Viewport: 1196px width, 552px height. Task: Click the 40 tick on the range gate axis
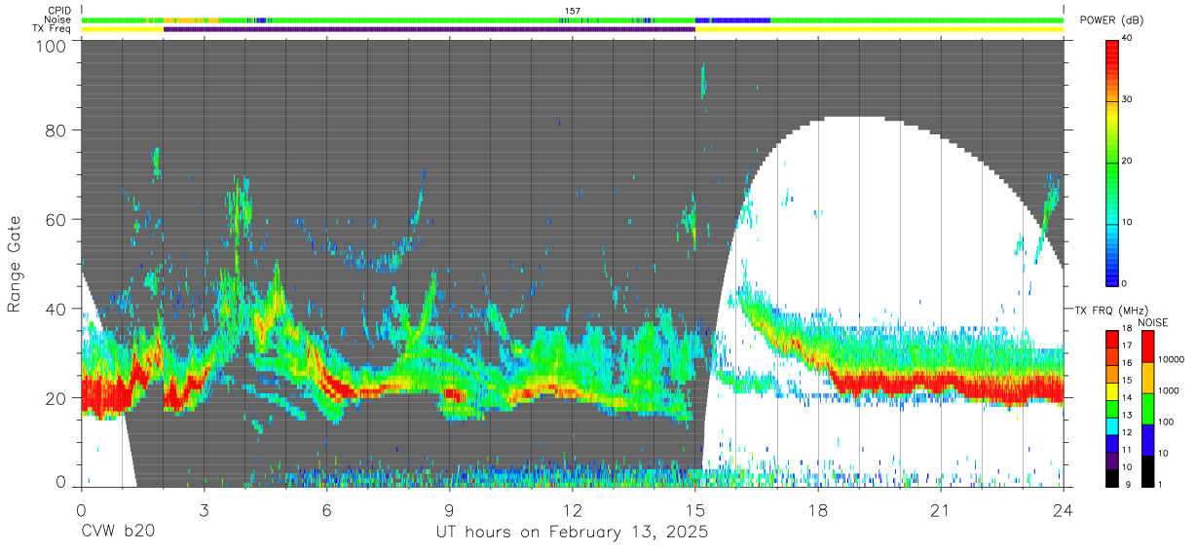[57, 309]
